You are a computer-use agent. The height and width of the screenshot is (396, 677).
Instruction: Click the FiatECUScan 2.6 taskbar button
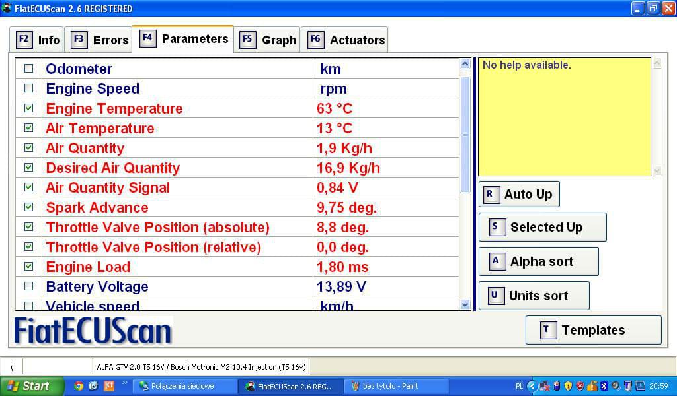[291, 386]
